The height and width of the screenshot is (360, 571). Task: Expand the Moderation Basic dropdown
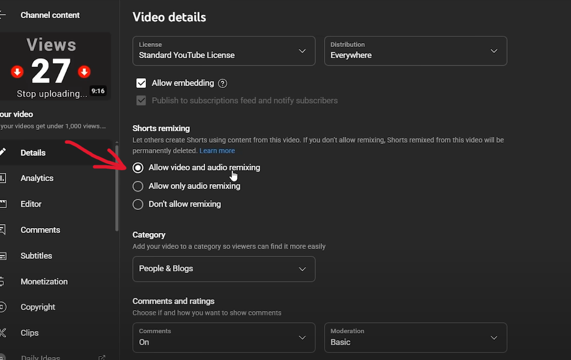click(415, 337)
